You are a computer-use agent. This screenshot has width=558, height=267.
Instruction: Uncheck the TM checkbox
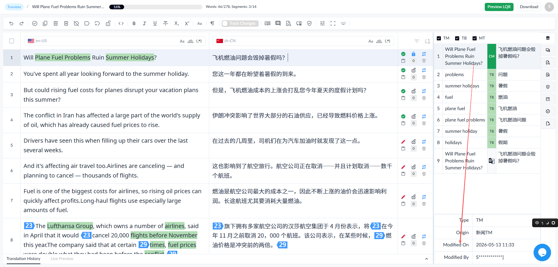(x=439, y=38)
